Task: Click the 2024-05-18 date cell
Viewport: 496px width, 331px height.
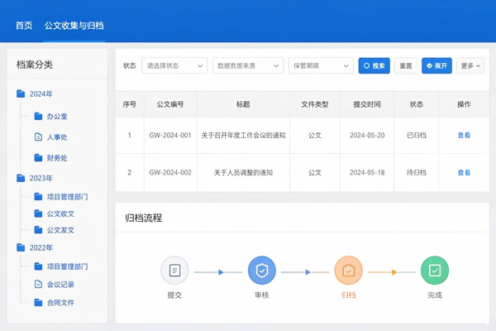Action: point(367,173)
